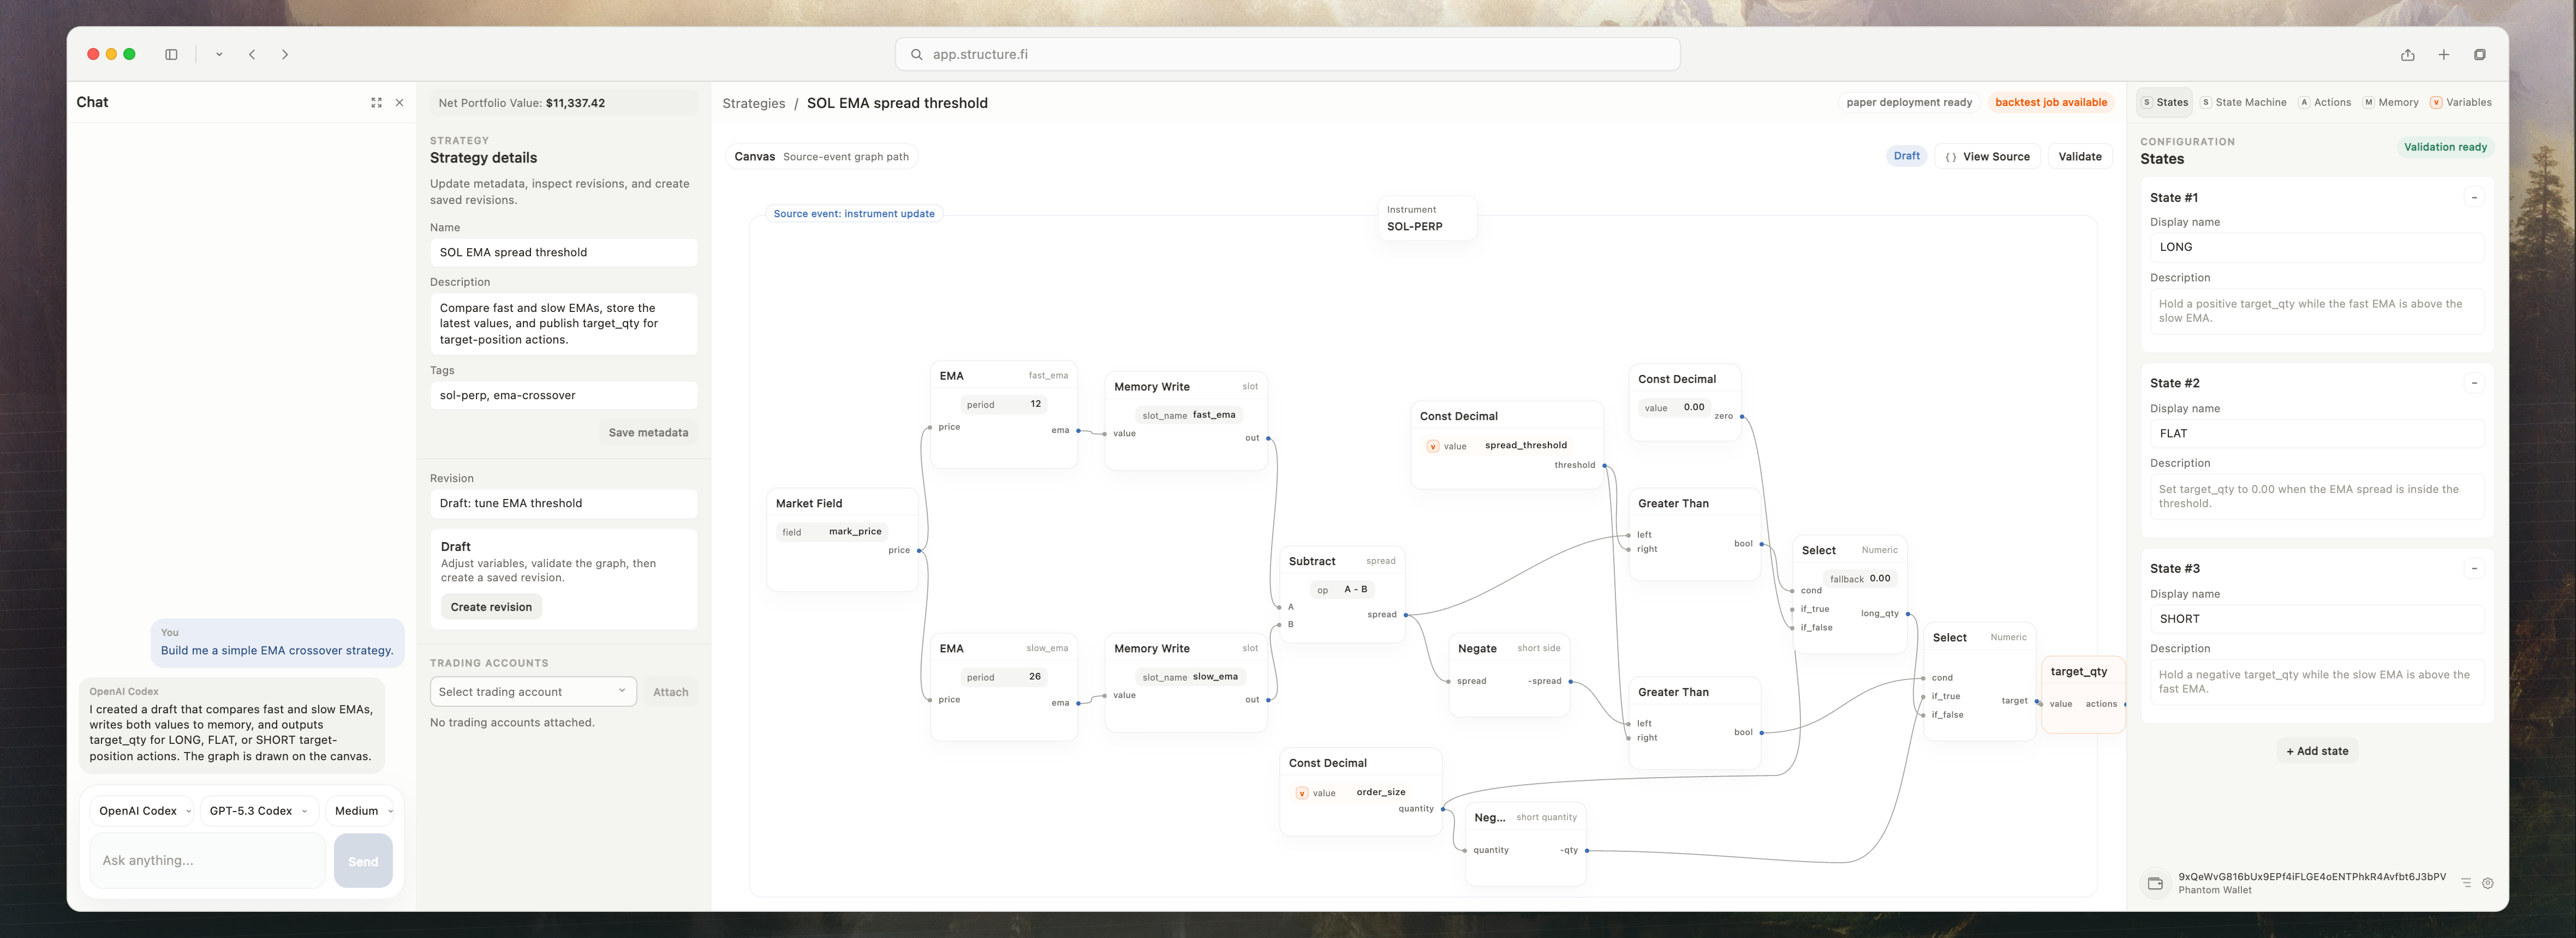
Task: Click period value 26 in slow EMA
Action: pyautogui.click(x=1035, y=677)
